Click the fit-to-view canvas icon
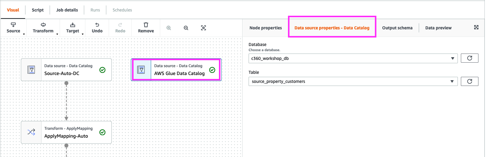 (x=203, y=28)
